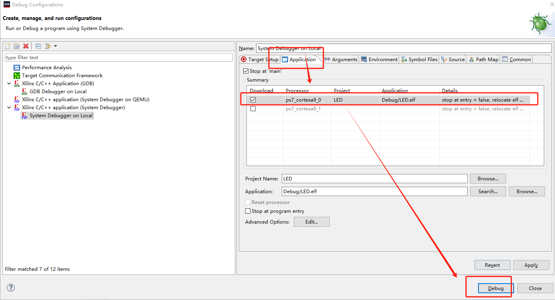Select System Debugger on QEMU entry
This screenshot has height=300, width=555.
pos(85,100)
